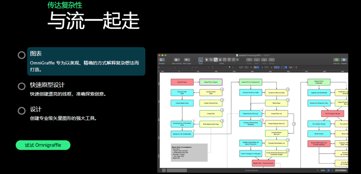Screen dimensions: 361x174
Task: Open the zoom percentage blue dropdown
Action: (329, 171)
